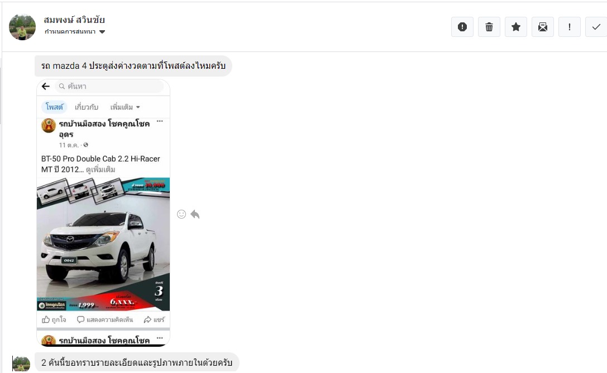
Task: Click the contact name สมพงษ์ สวินชัย
Action: pos(74,20)
